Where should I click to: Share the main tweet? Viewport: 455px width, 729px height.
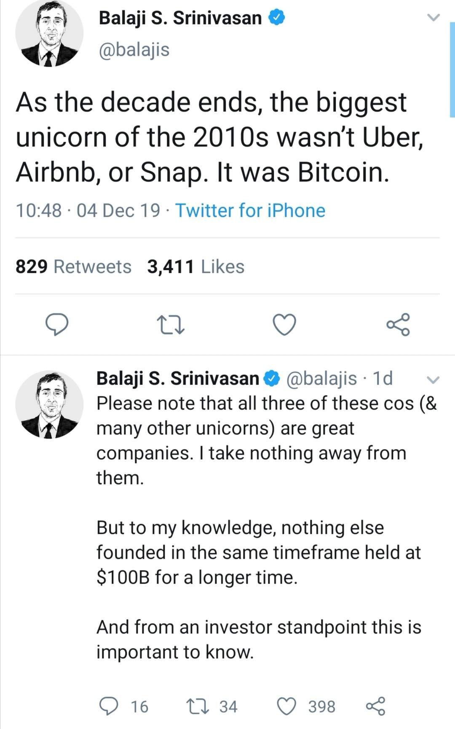pos(398,324)
